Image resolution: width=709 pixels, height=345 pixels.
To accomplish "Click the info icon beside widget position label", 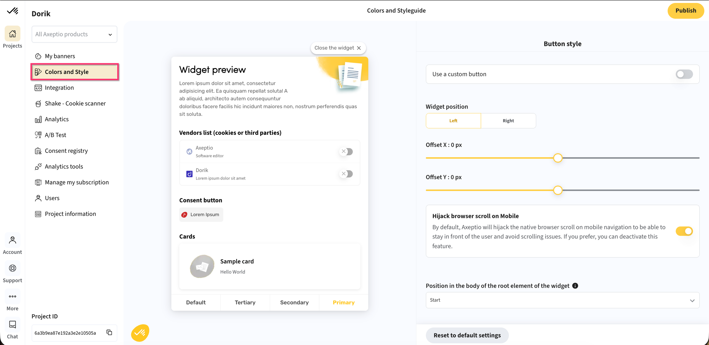I will [575, 286].
